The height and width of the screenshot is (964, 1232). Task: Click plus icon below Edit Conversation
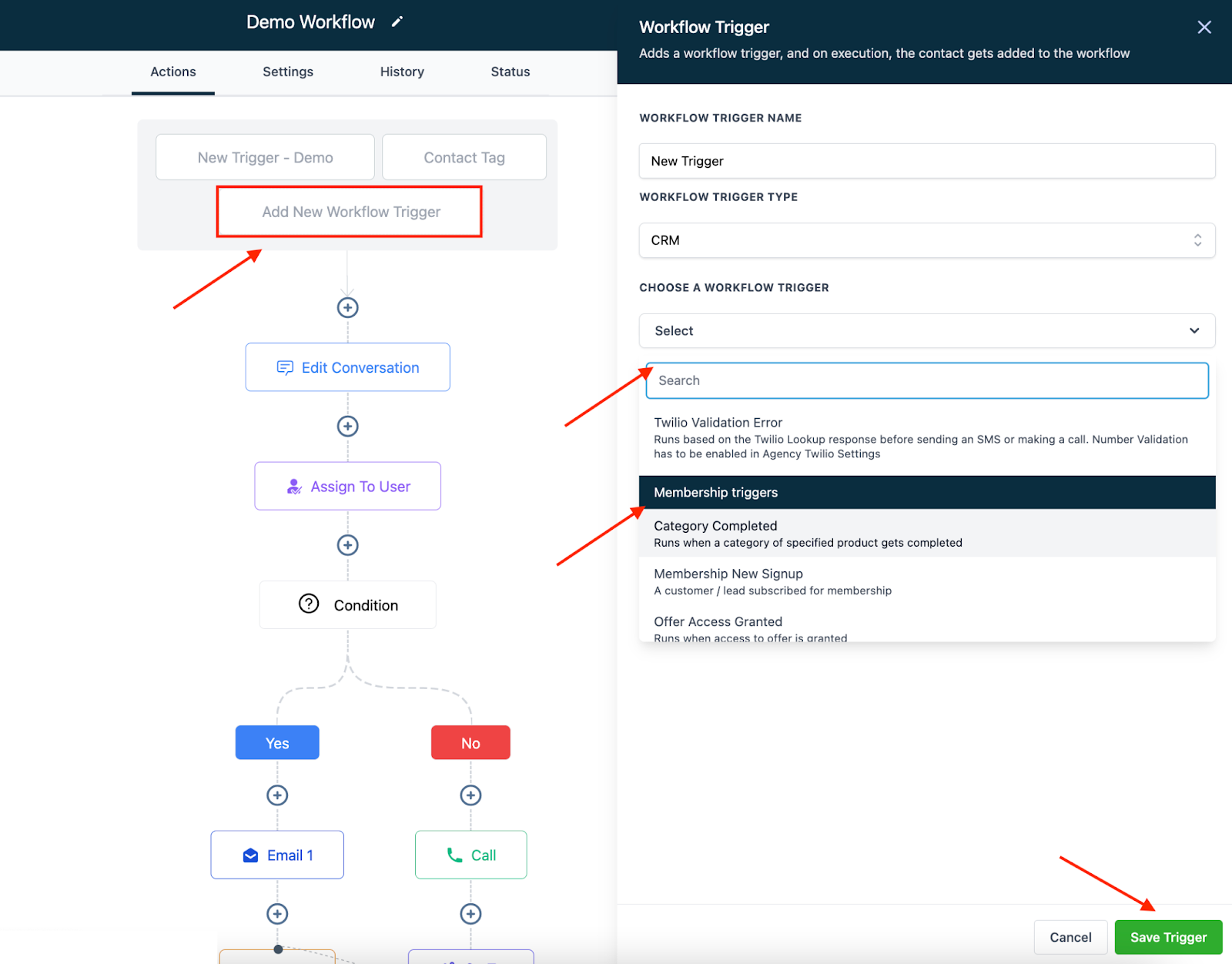(x=348, y=427)
